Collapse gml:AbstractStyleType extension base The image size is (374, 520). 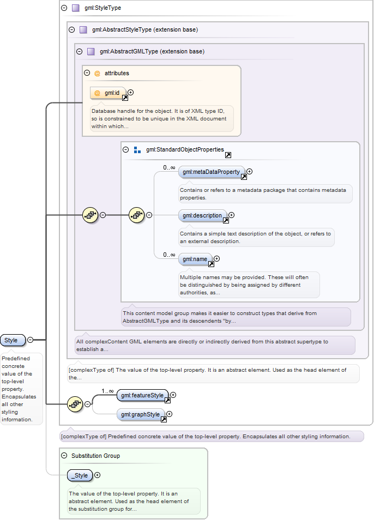[71, 30]
